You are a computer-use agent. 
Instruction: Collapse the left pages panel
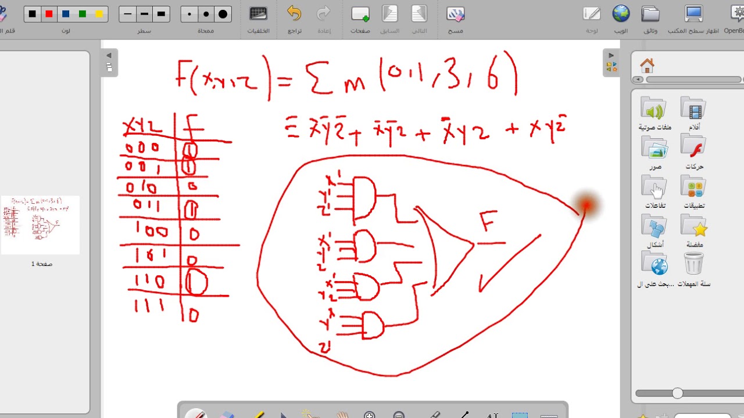point(109,56)
